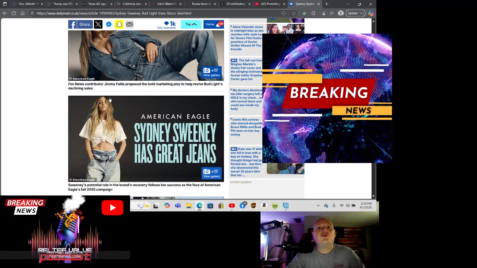Open gallery on Sydney Sweeney jeans photo
The height and width of the screenshot is (268, 477).
211,173
